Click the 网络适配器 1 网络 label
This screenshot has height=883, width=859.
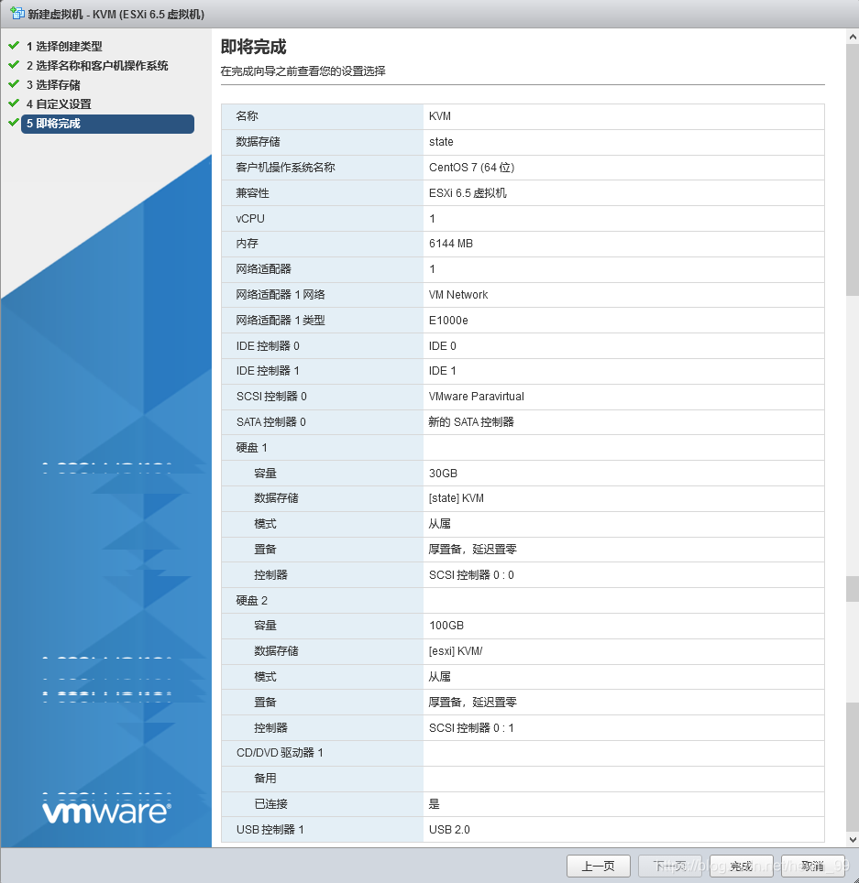tap(281, 295)
